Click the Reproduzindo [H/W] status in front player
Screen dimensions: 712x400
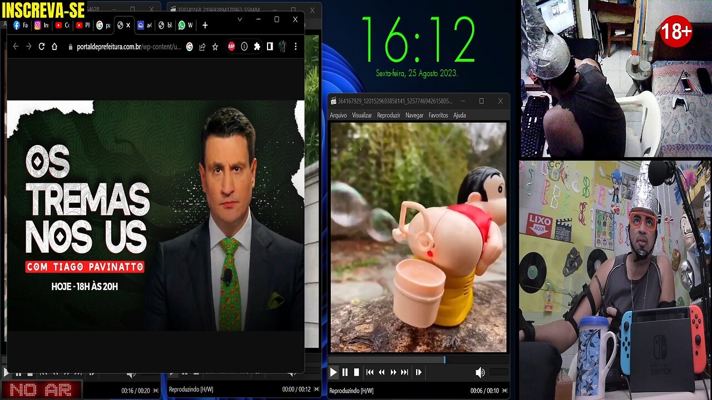pos(351,391)
